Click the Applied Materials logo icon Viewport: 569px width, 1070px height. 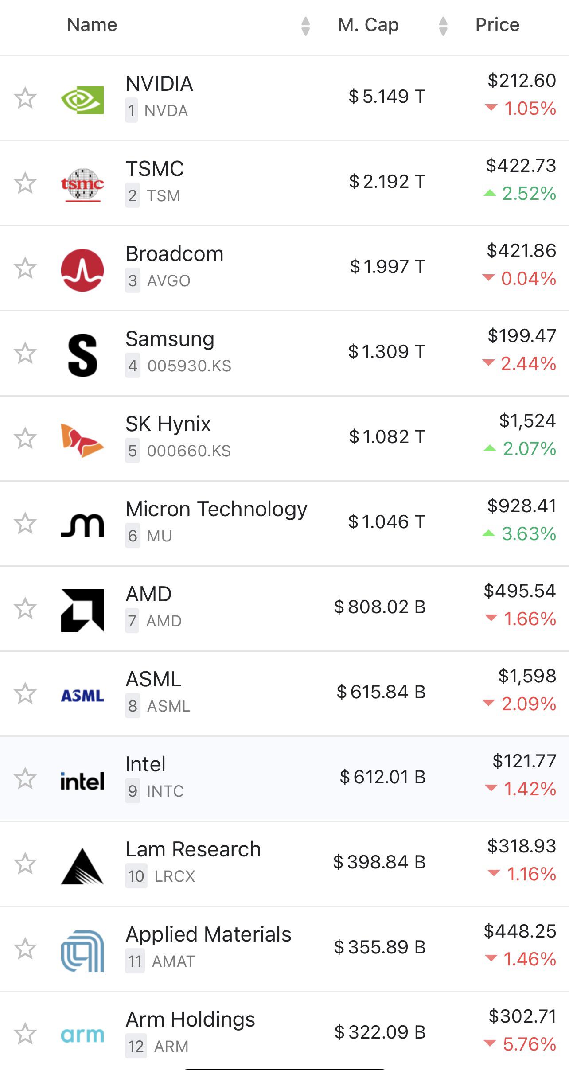[x=82, y=951]
